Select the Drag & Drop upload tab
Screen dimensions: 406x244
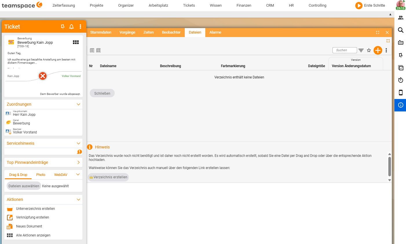click(x=18, y=175)
